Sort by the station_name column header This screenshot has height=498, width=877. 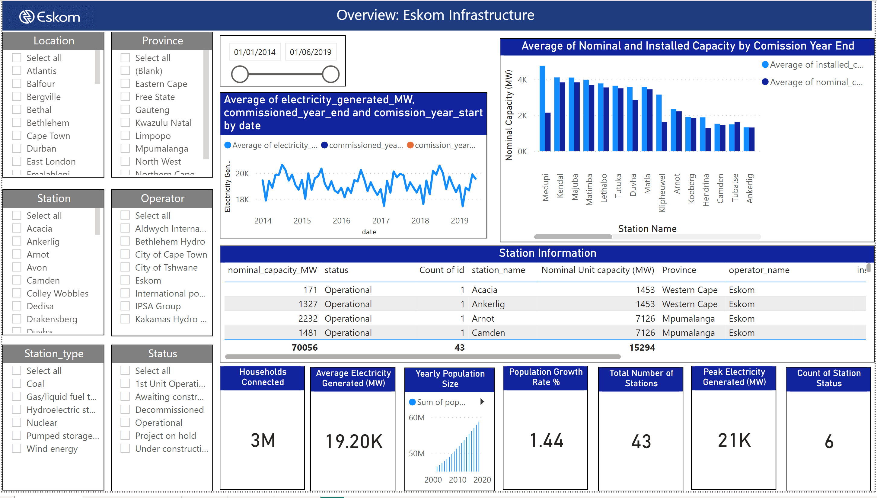pos(498,270)
